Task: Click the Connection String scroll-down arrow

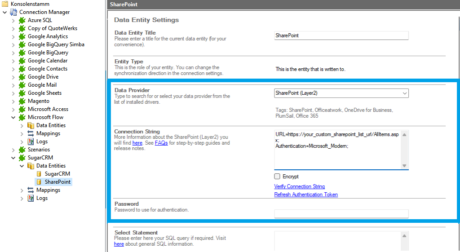Action: click(x=404, y=165)
